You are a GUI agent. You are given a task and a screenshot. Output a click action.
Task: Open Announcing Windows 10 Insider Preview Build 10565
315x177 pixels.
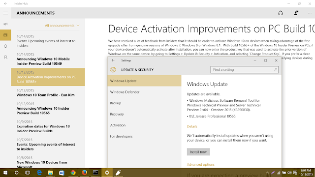coord(48,108)
